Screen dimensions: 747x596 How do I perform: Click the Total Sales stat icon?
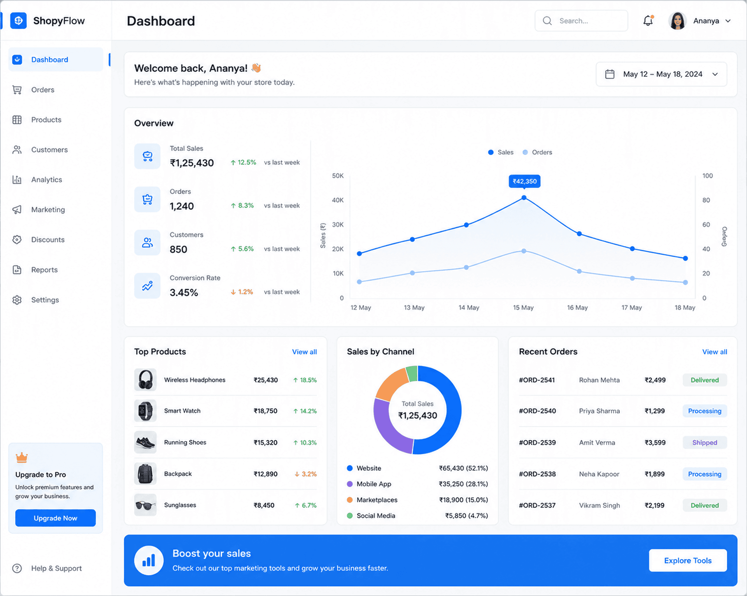coord(147,156)
